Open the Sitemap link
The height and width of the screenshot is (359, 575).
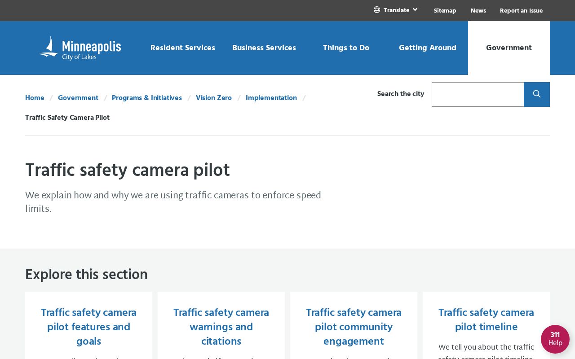coord(445,10)
